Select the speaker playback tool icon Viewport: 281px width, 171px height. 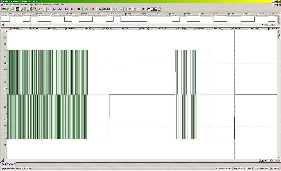point(31,9)
